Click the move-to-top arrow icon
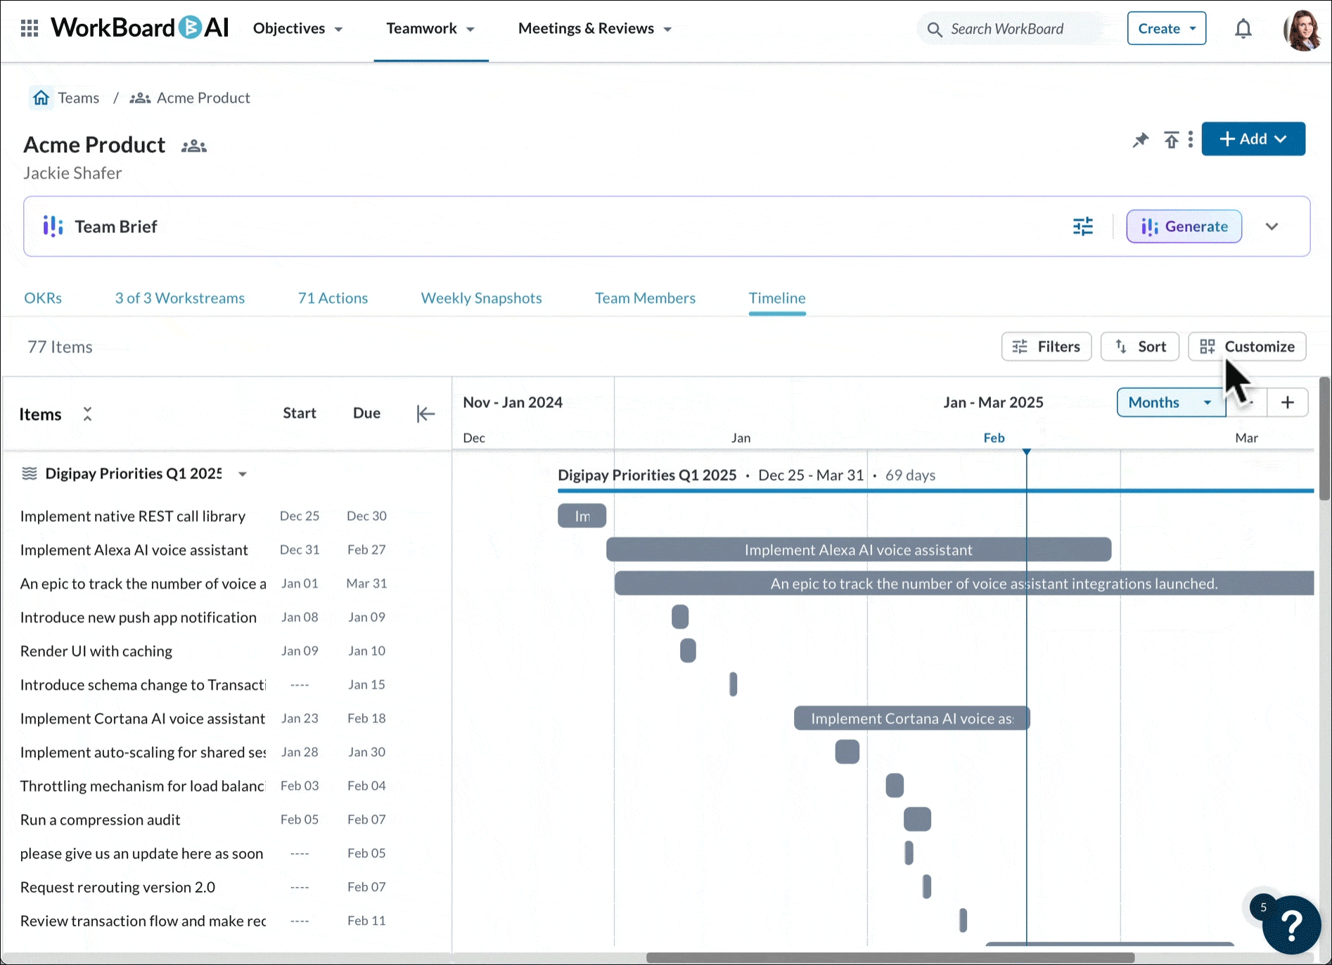The height and width of the screenshot is (965, 1332). [1171, 139]
